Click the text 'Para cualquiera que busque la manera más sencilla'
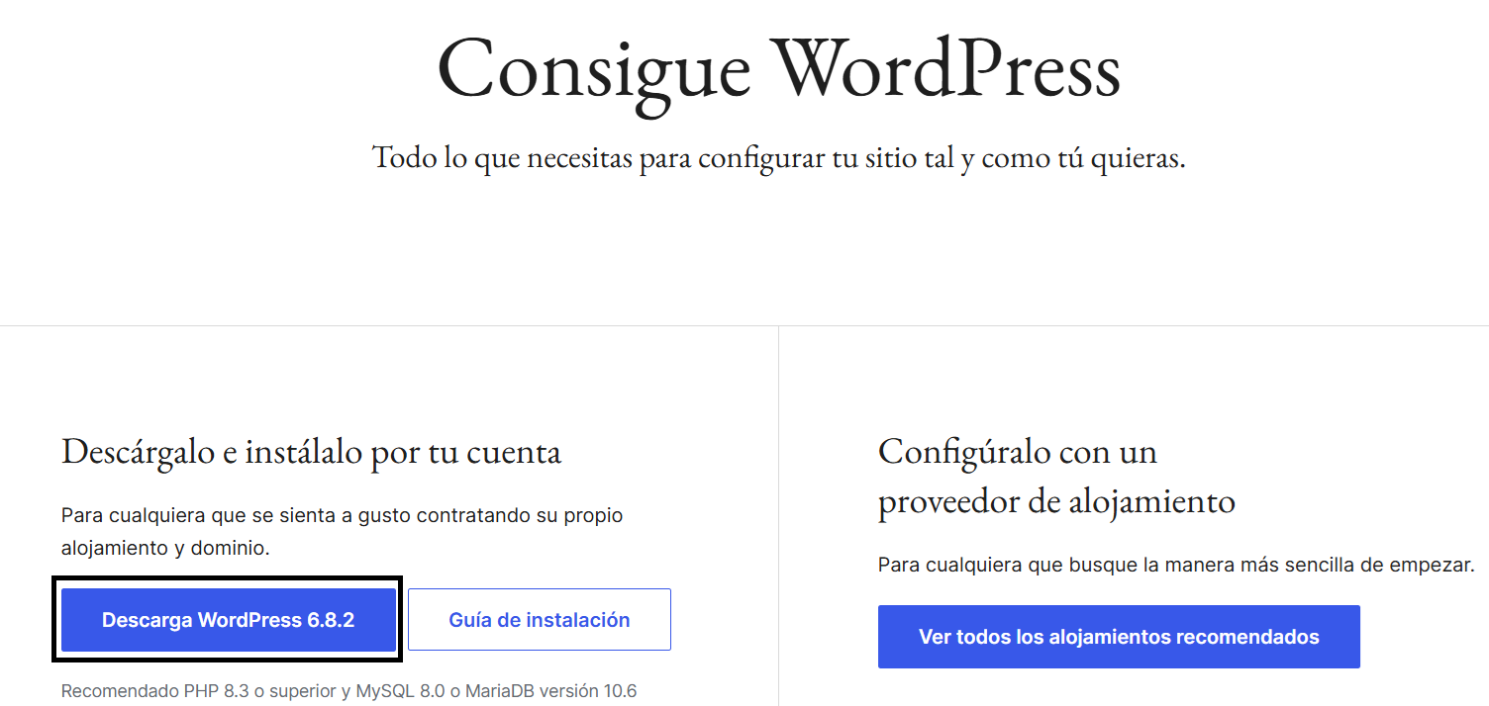The width and height of the screenshot is (1489, 706). (x=1176, y=566)
